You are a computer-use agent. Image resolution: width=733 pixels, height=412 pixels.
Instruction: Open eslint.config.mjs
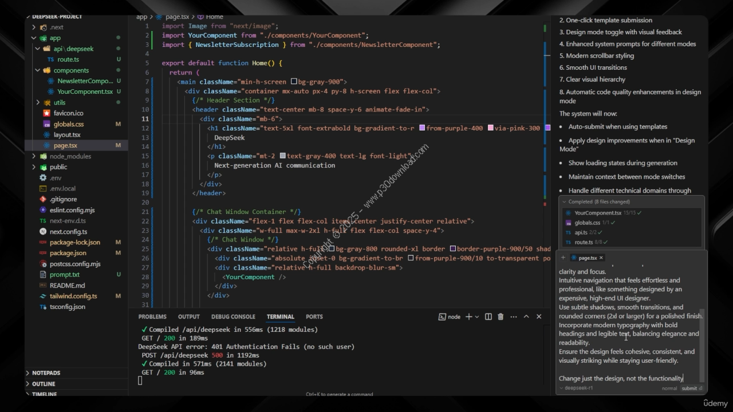(x=72, y=210)
